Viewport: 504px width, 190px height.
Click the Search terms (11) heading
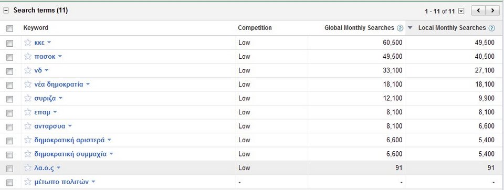40,10
